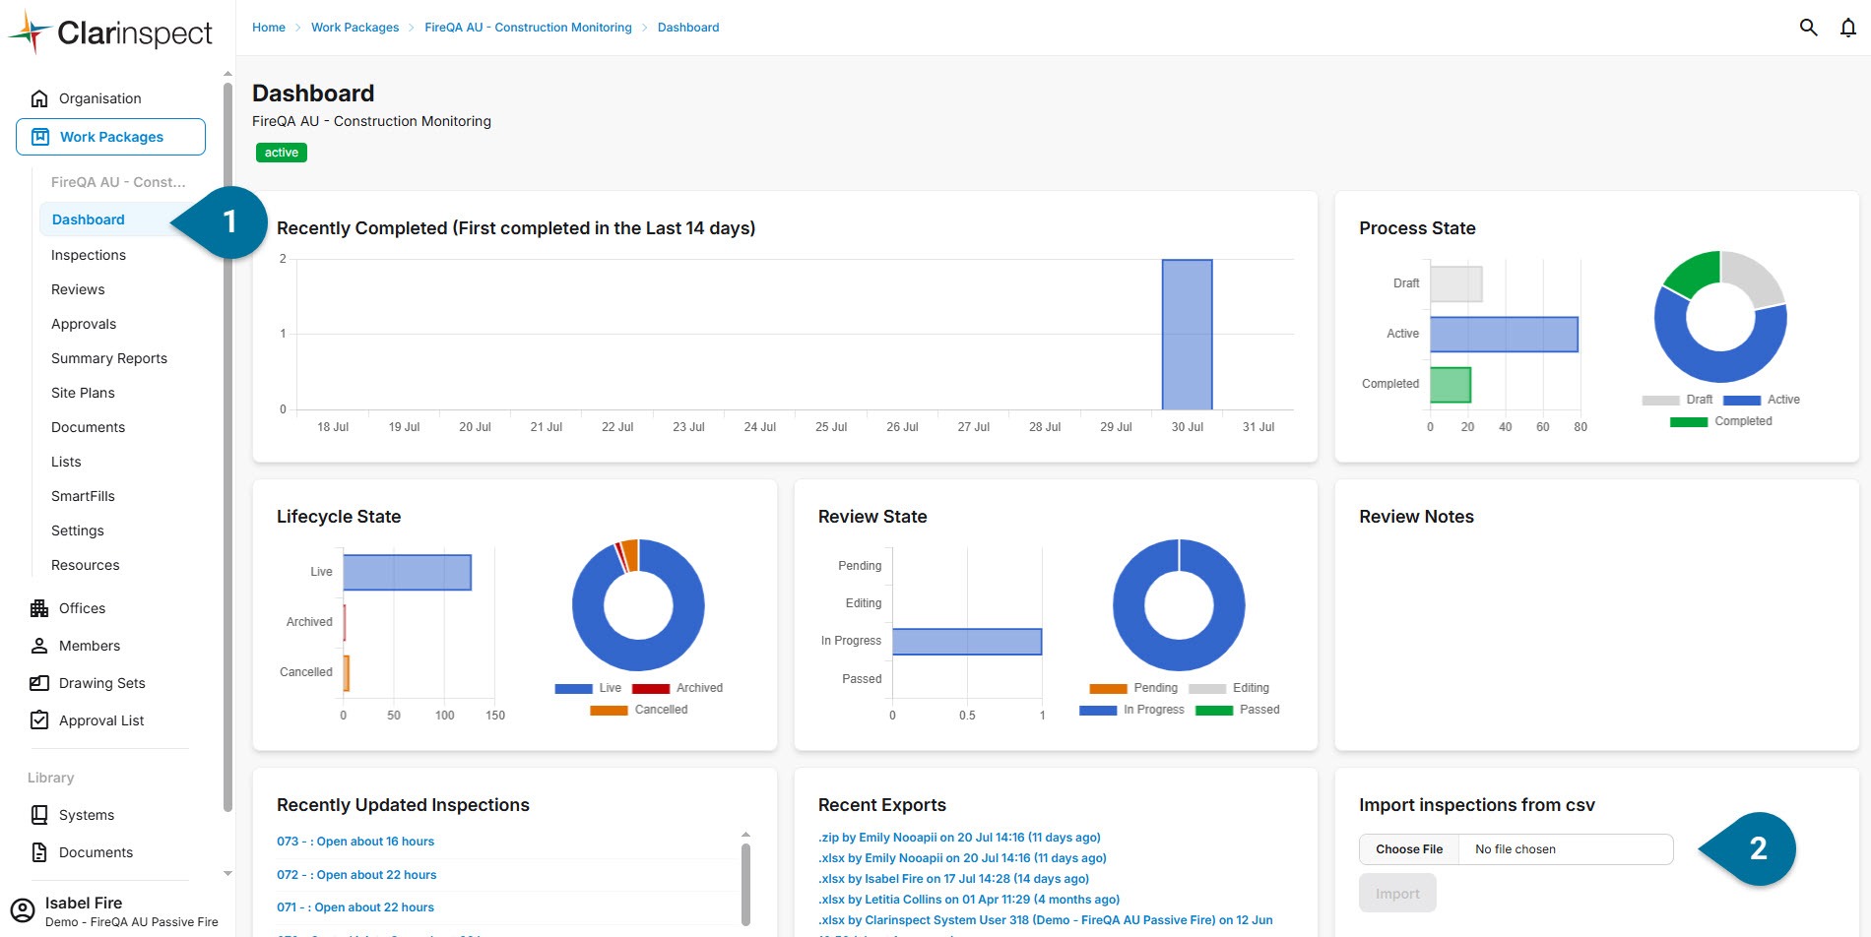Go to Inspections in the sidebar

[x=89, y=255]
